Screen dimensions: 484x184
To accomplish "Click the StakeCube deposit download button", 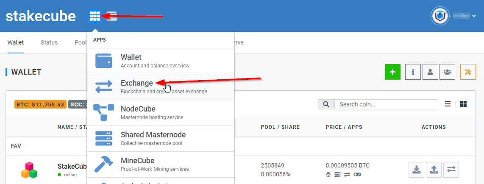I will 416,170.
